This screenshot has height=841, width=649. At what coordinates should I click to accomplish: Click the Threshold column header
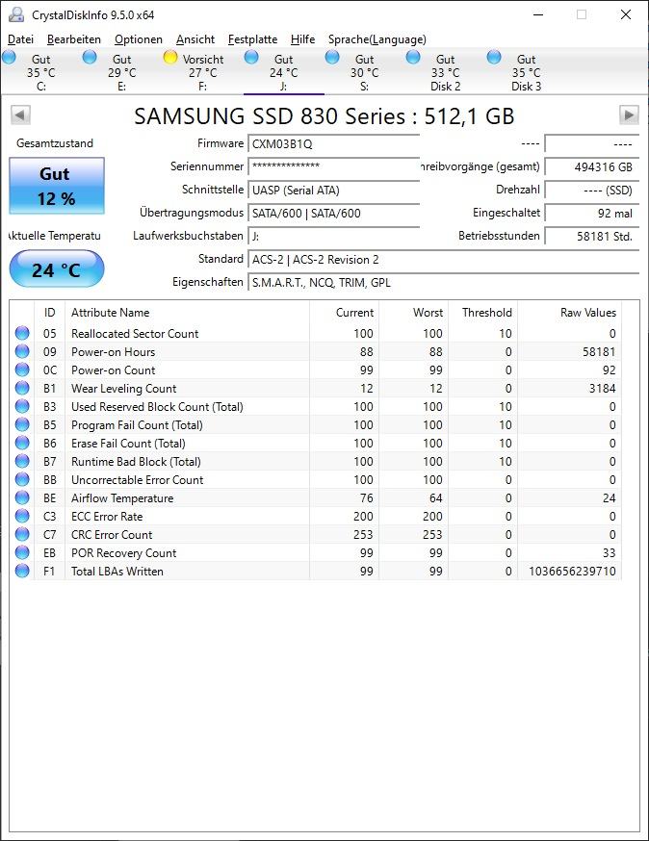click(482, 312)
